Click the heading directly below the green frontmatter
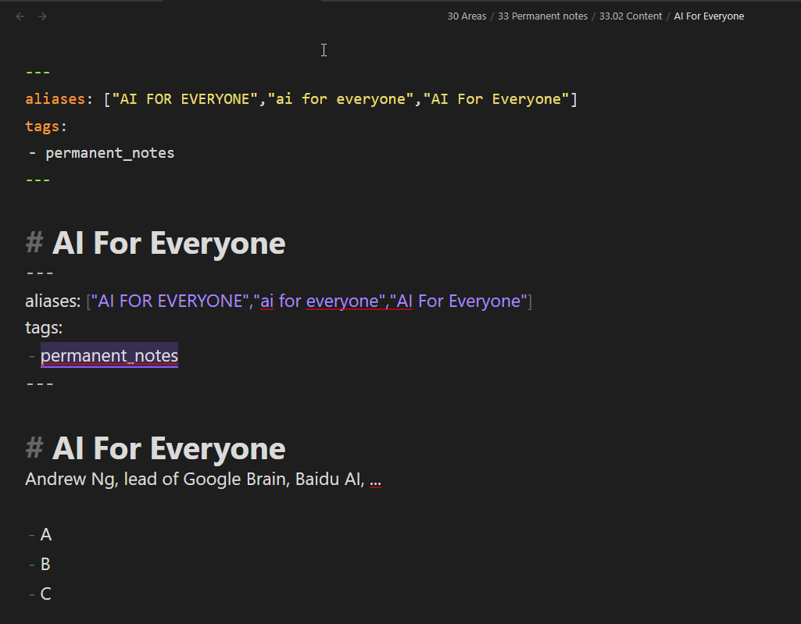Image resolution: width=801 pixels, height=624 pixels. [168, 244]
